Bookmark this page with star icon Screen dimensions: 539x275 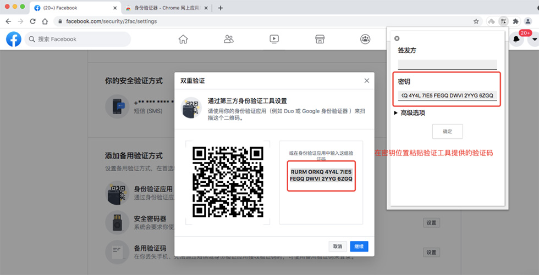(476, 21)
